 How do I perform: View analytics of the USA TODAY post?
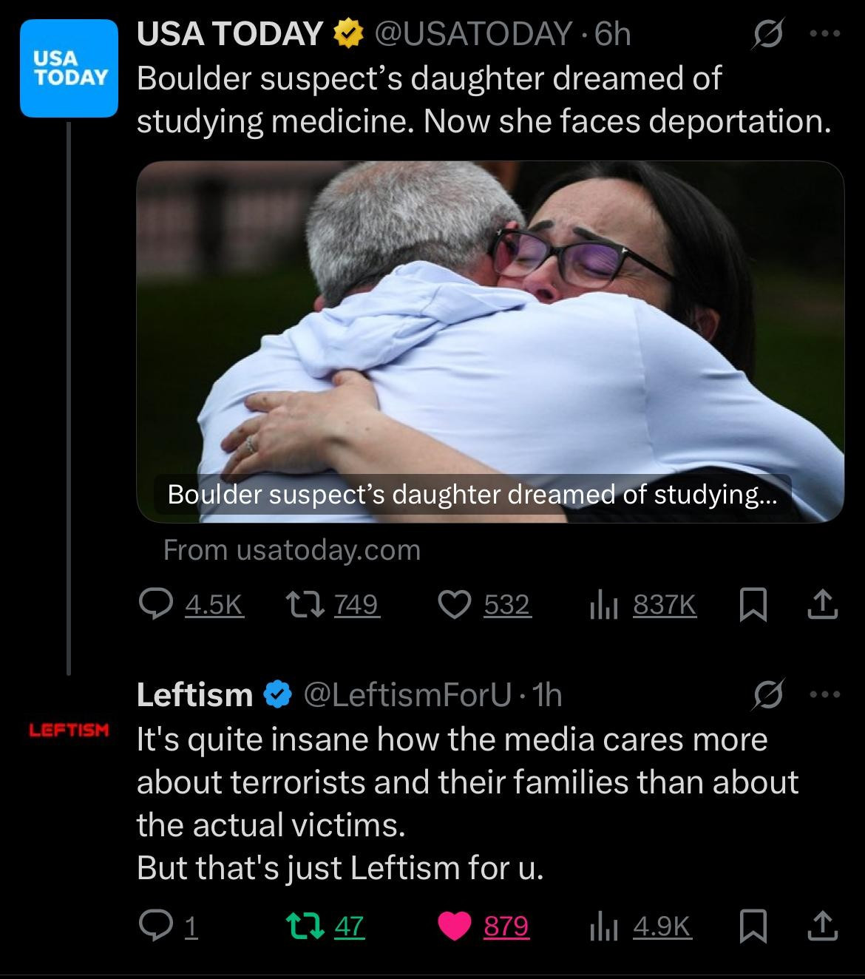(x=642, y=606)
